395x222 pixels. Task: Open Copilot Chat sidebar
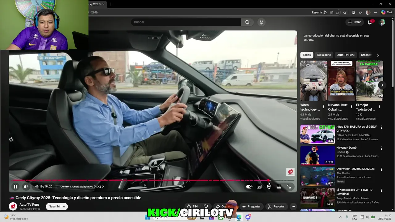[386, 12]
